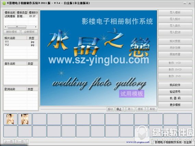Click the www.sz-yinglou.com link at bottom

[x=138, y=142]
